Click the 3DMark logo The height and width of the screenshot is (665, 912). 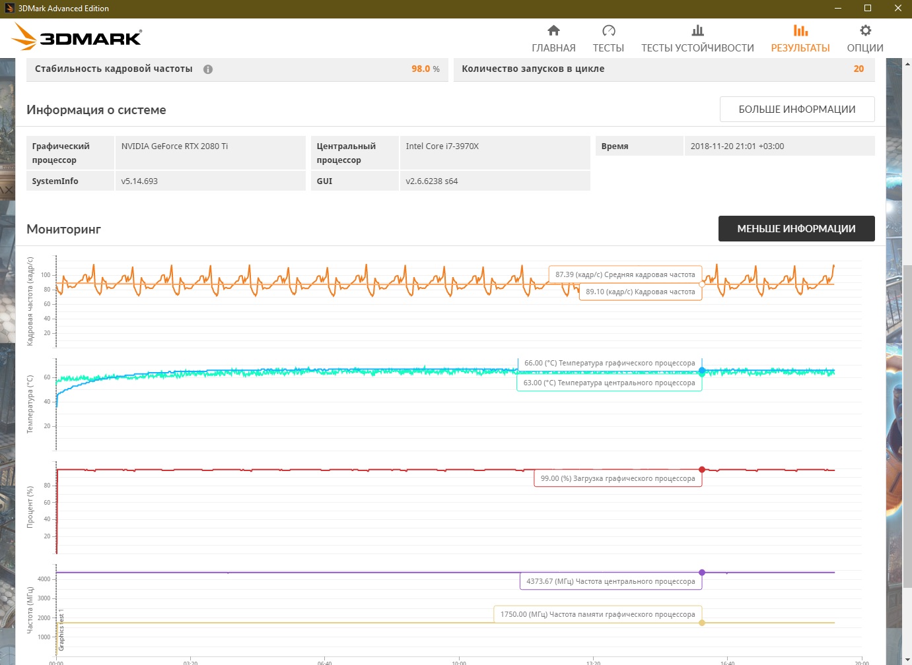pyautogui.click(x=77, y=37)
